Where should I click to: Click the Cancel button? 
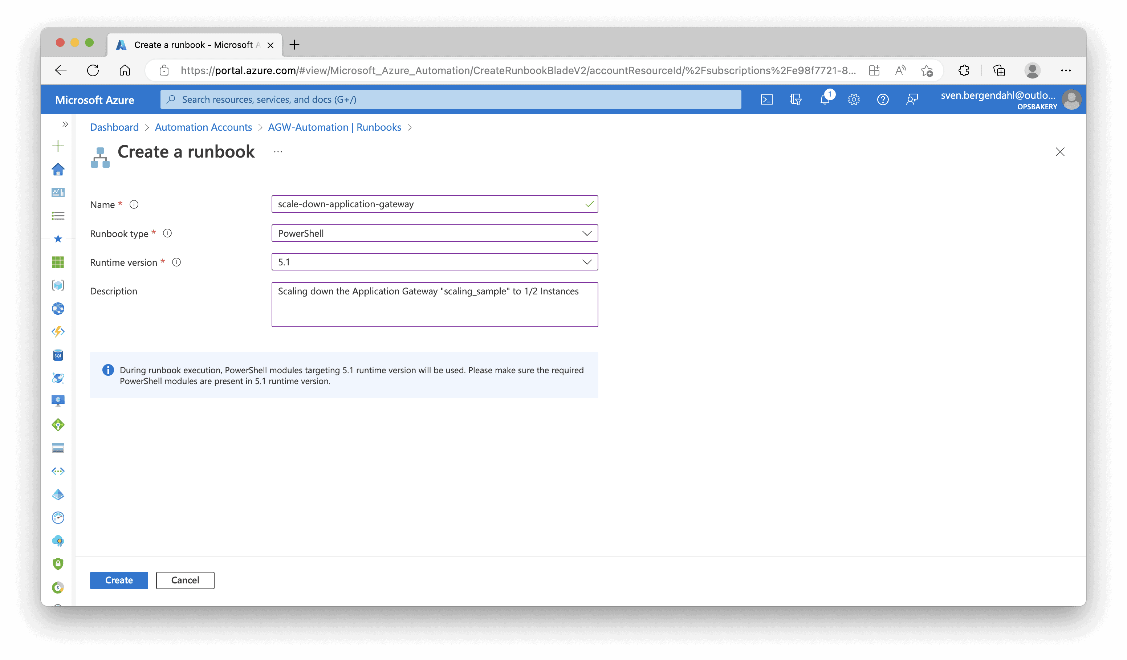(x=185, y=580)
